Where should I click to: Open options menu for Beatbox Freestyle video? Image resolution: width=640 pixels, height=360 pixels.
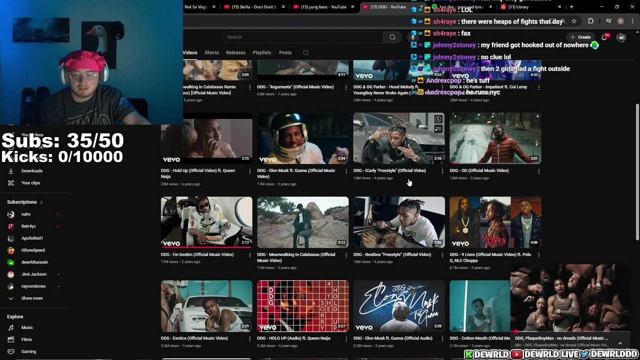click(x=442, y=255)
